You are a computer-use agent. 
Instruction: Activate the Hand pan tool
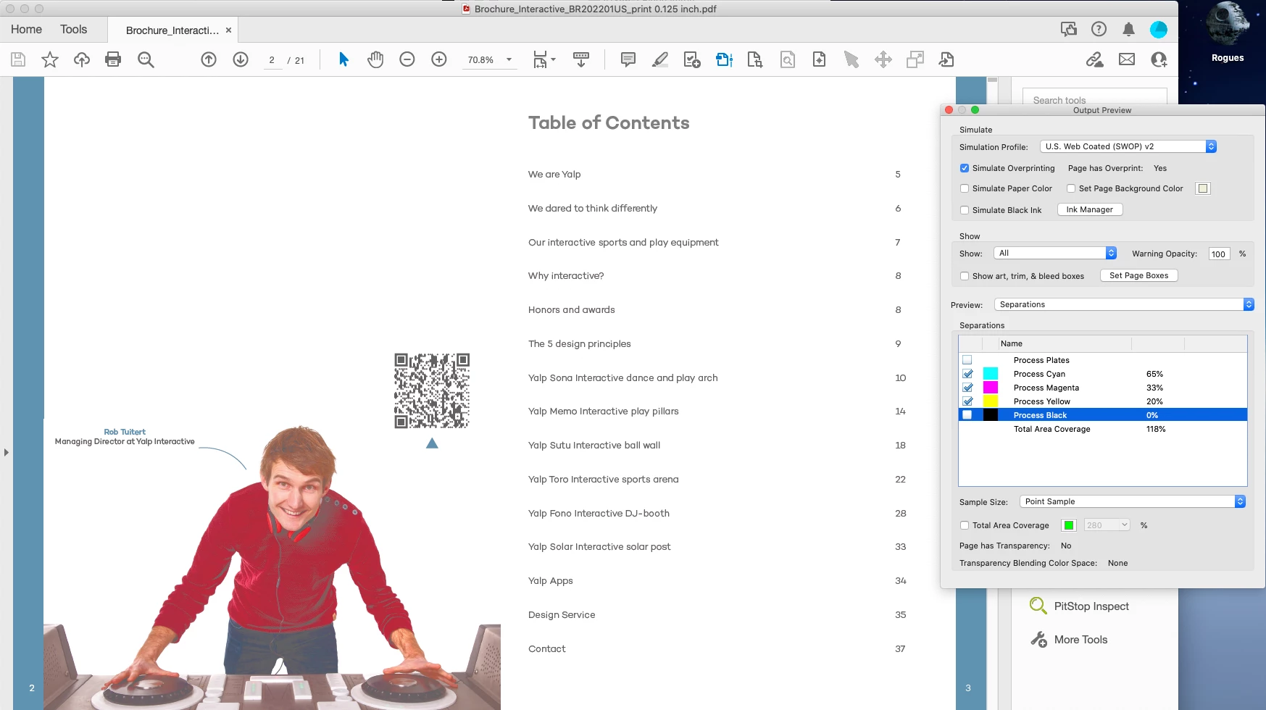(x=375, y=59)
